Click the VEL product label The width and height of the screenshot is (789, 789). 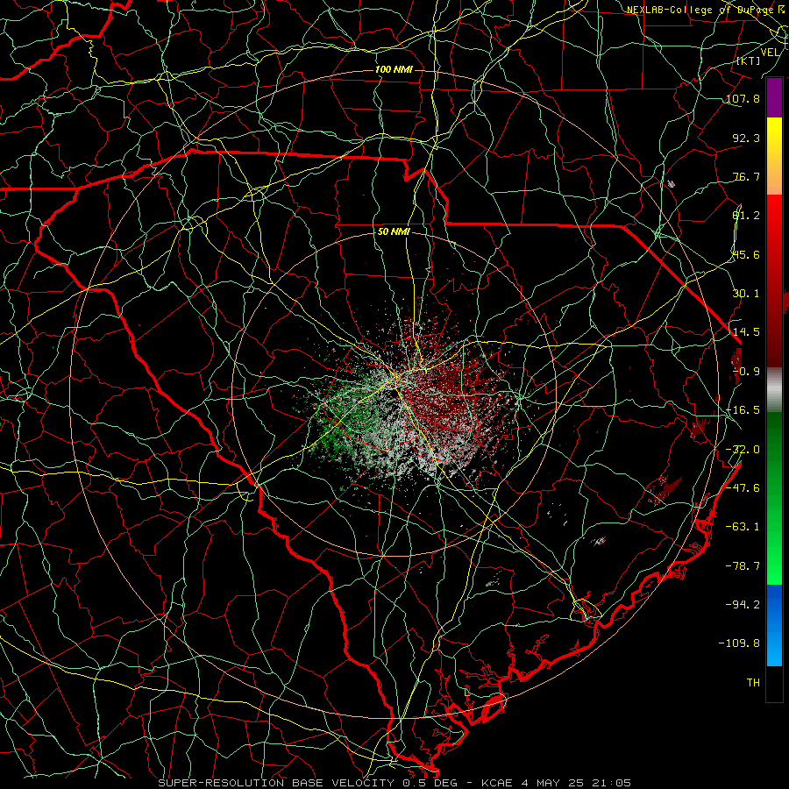point(771,53)
